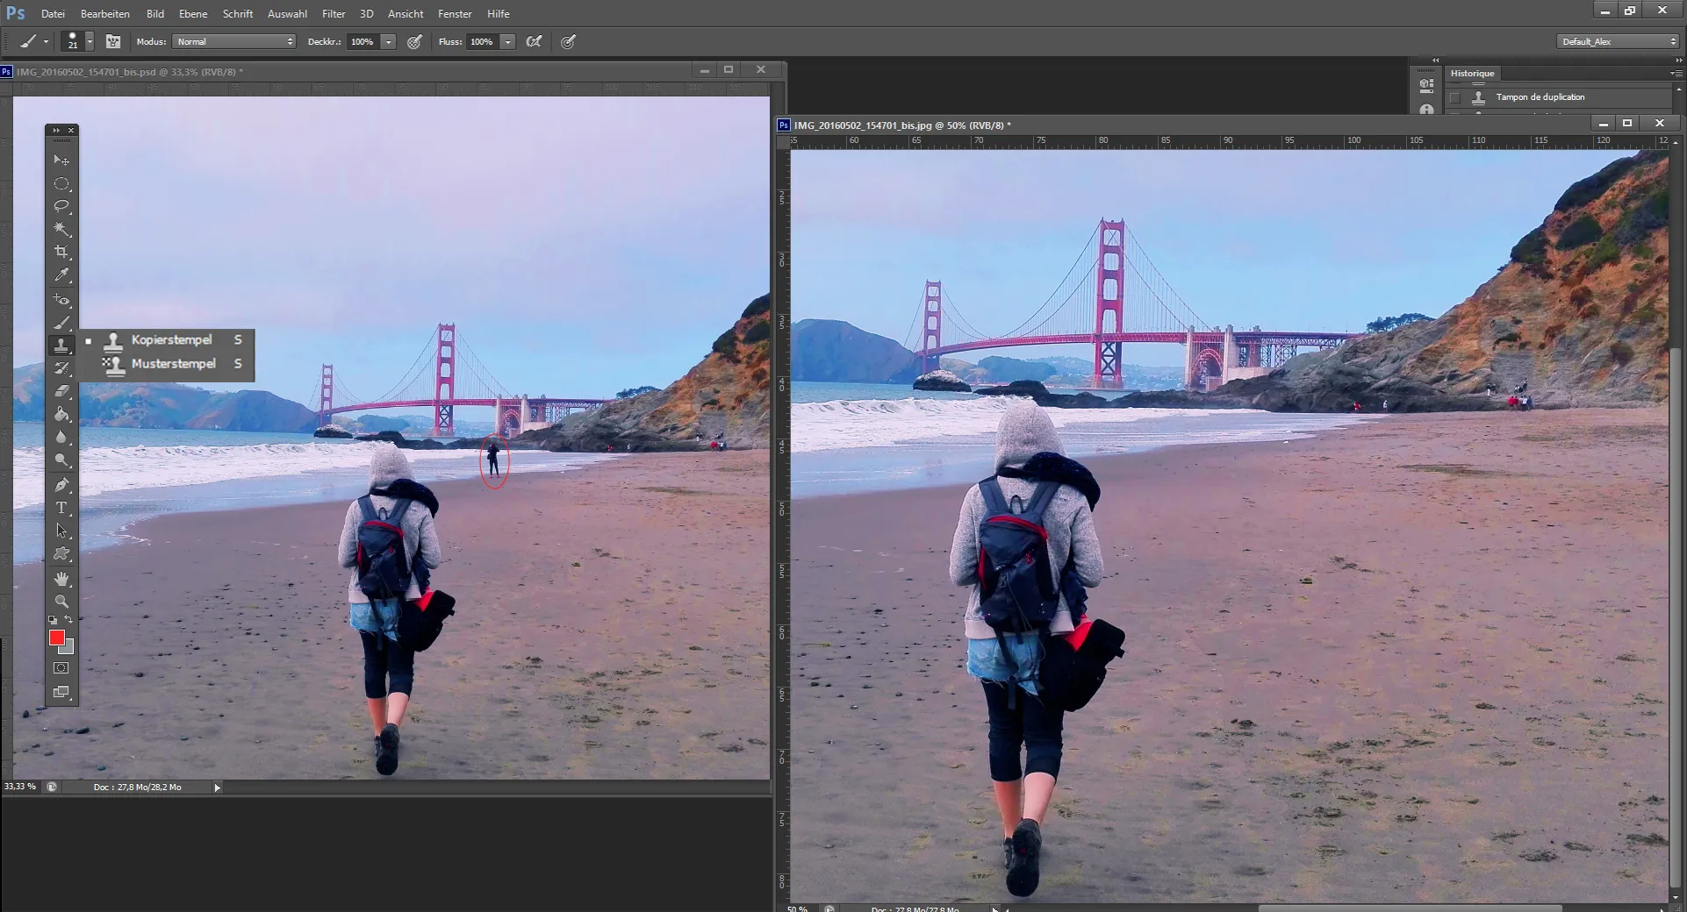Click the red foreground color swatch
This screenshot has height=912, width=1687.
[x=57, y=638]
